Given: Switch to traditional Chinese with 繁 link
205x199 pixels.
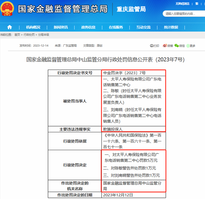Looking at the screenshot, I should [197, 4].
